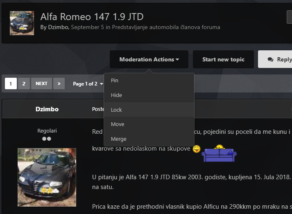Click the speech bubbles icon on Reply
Image resolution: width=292 pixels, height=214 pixels.
(x=270, y=60)
